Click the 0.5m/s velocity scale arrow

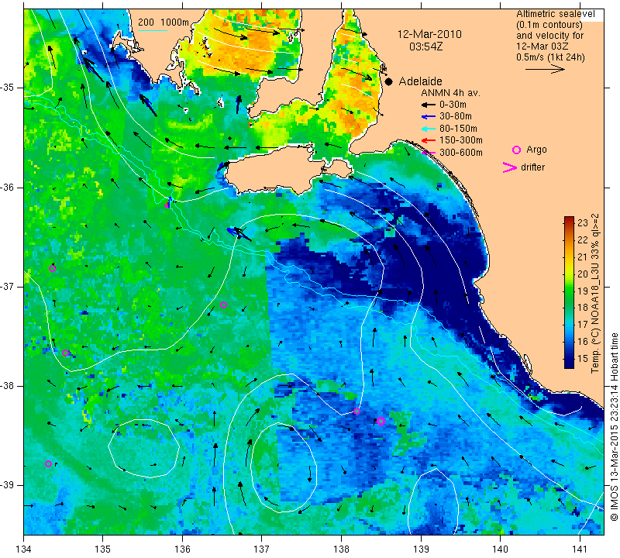tap(546, 69)
